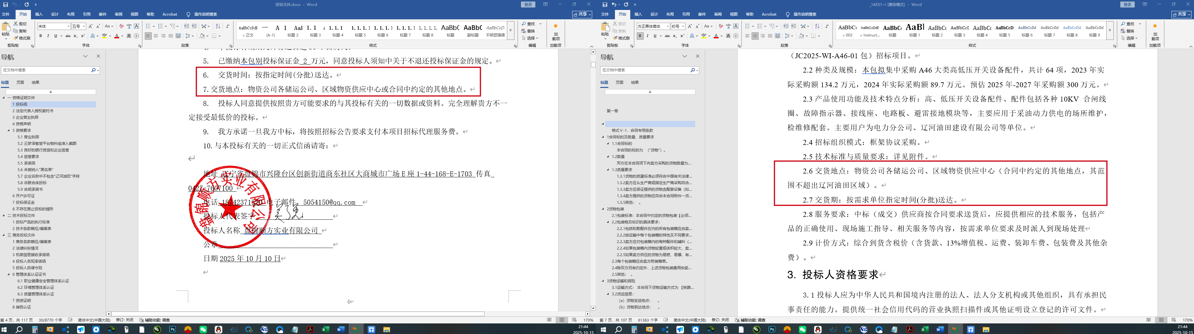1194x334 pixels.
Task: Open the 视图 tab in right Word window
Action: pyautogui.click(x=734, y=14)
